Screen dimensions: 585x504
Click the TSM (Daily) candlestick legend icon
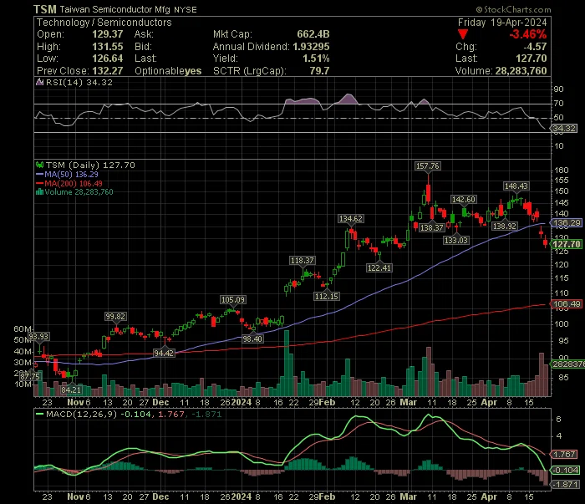coord(39,165)
